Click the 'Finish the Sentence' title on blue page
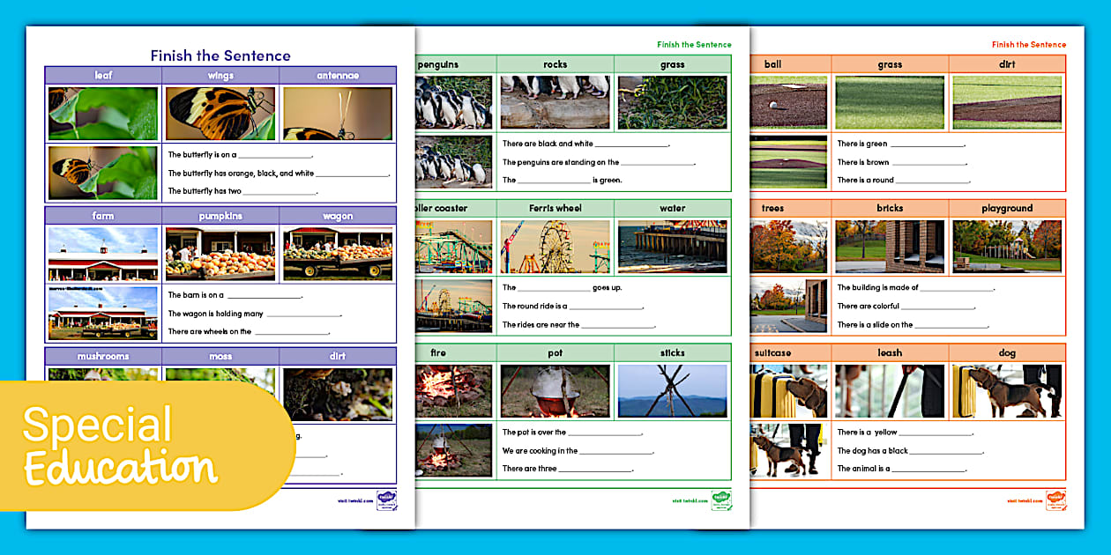Screen dimensions: 1111x555 [220, 55]
